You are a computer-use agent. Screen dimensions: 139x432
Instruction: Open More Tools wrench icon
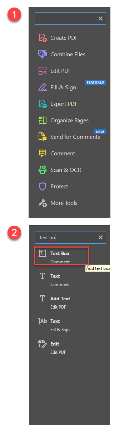pyautogui.click(x=43, y=203)
